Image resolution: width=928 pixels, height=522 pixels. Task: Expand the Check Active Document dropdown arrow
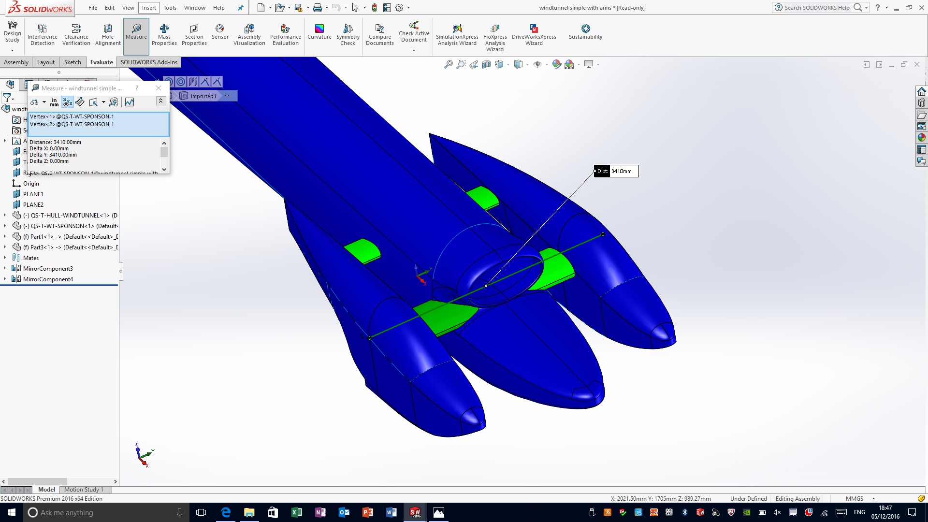[414, 50]
